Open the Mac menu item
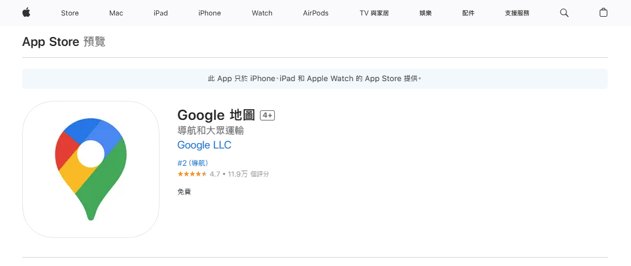This screenshot has width=631, height=266. [x=117, y=13]
